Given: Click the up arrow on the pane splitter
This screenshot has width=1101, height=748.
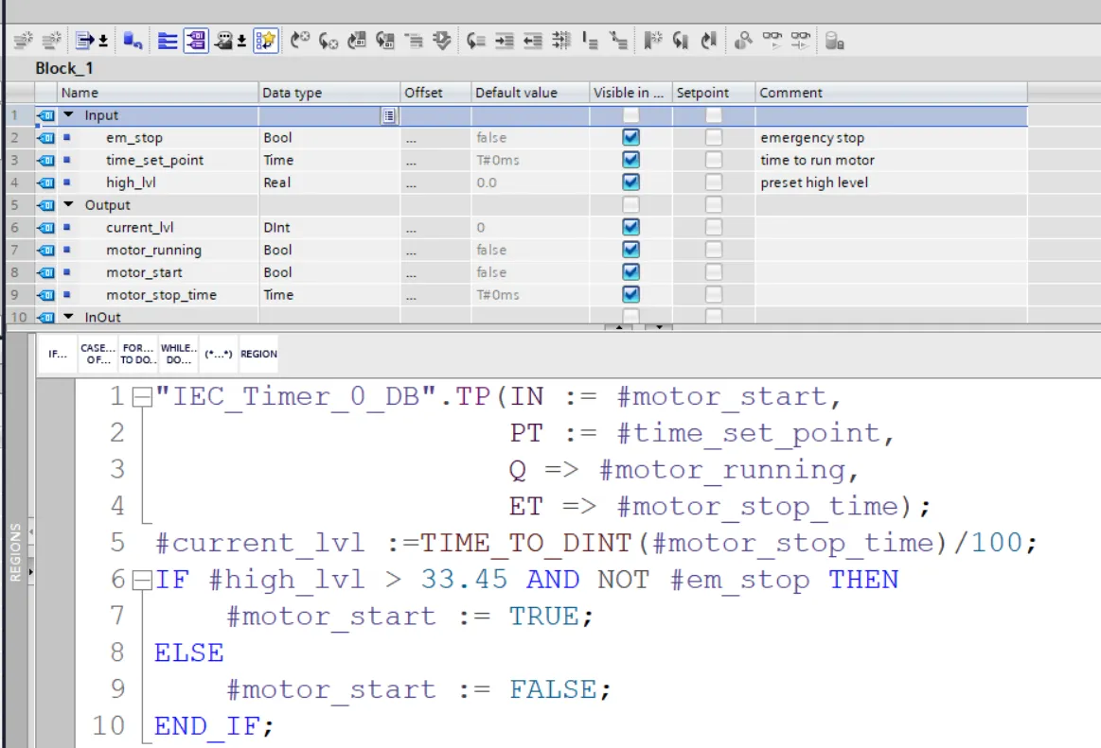Looking at the screenshot, I should [618, 327].
